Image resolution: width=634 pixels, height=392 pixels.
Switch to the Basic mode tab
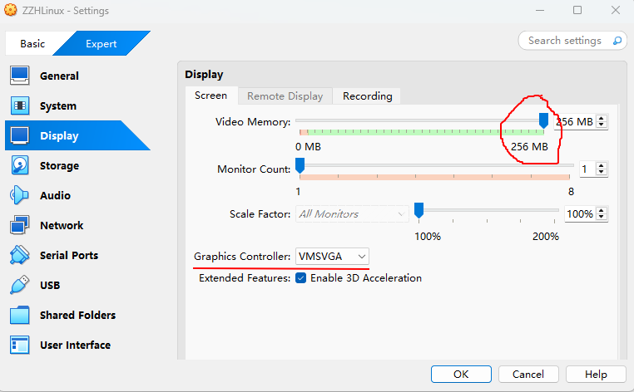(x=32, y=44)
